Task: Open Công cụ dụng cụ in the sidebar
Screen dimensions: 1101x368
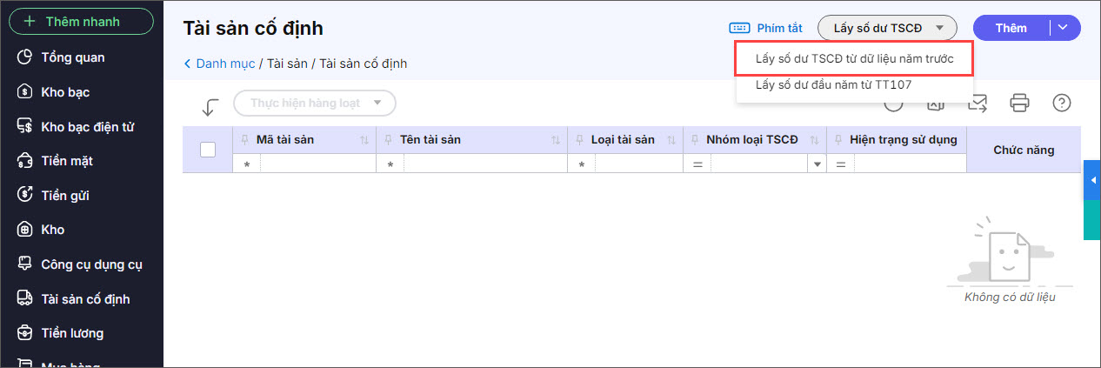Action: click(x=90, y=264)
